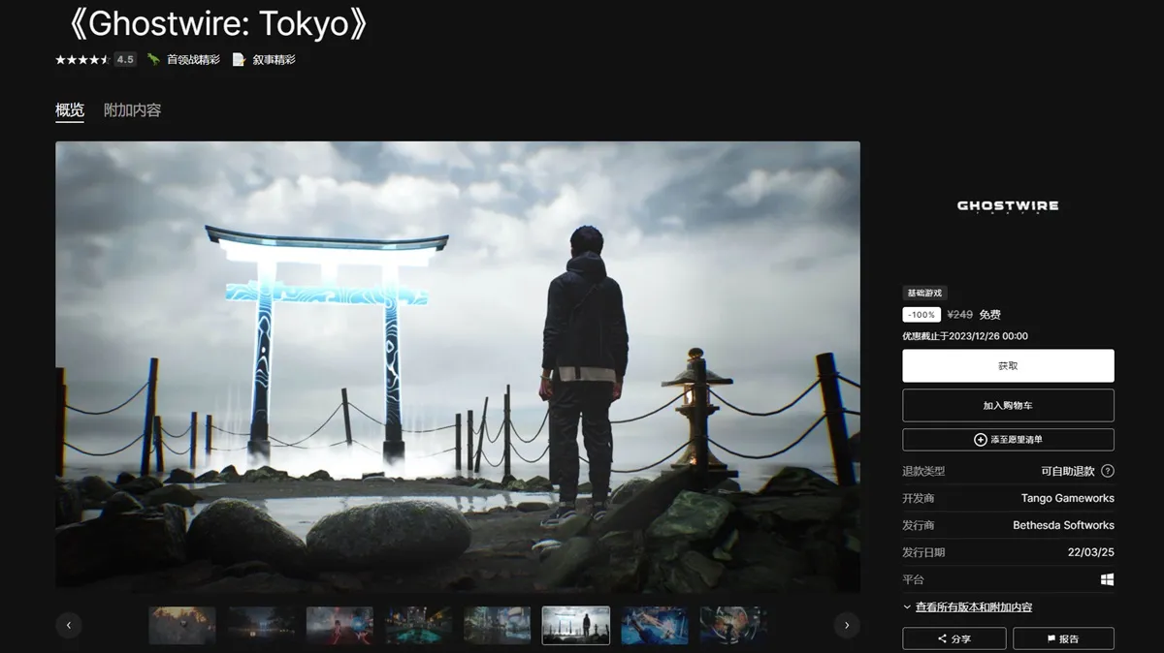The width and height of the screenshot is (1164, 653).
Task: Open publisher link Bethesda Softworks
Action: (1063, 525)
